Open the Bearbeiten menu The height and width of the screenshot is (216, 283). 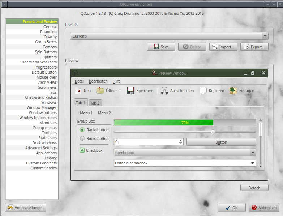pyautogui.click(x=98, y=81)
